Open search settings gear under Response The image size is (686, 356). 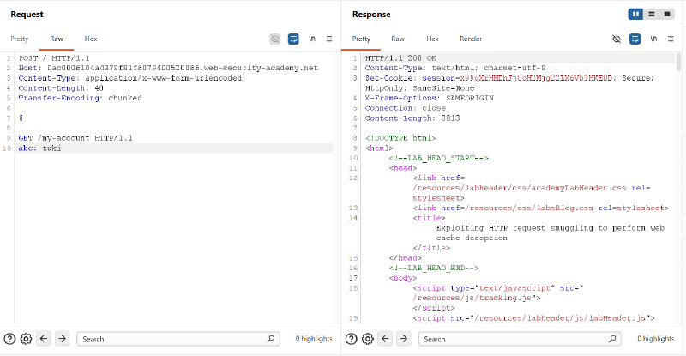pos(368,339)
